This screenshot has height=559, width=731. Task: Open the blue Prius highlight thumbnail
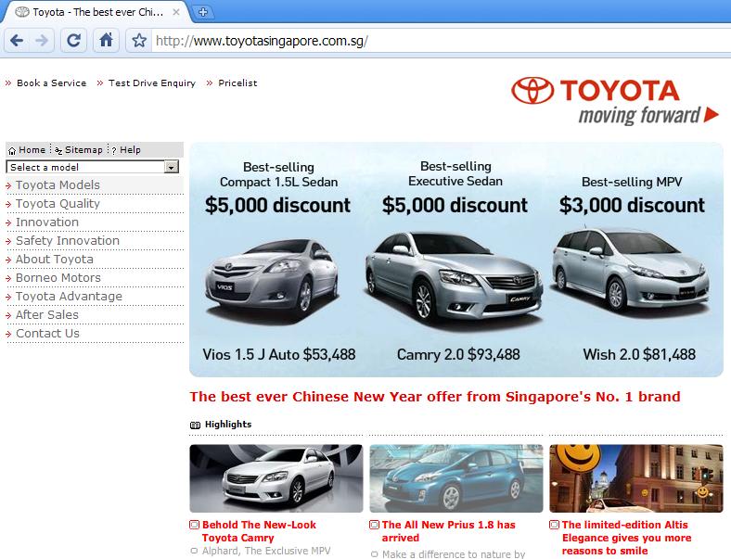(455, 478)
